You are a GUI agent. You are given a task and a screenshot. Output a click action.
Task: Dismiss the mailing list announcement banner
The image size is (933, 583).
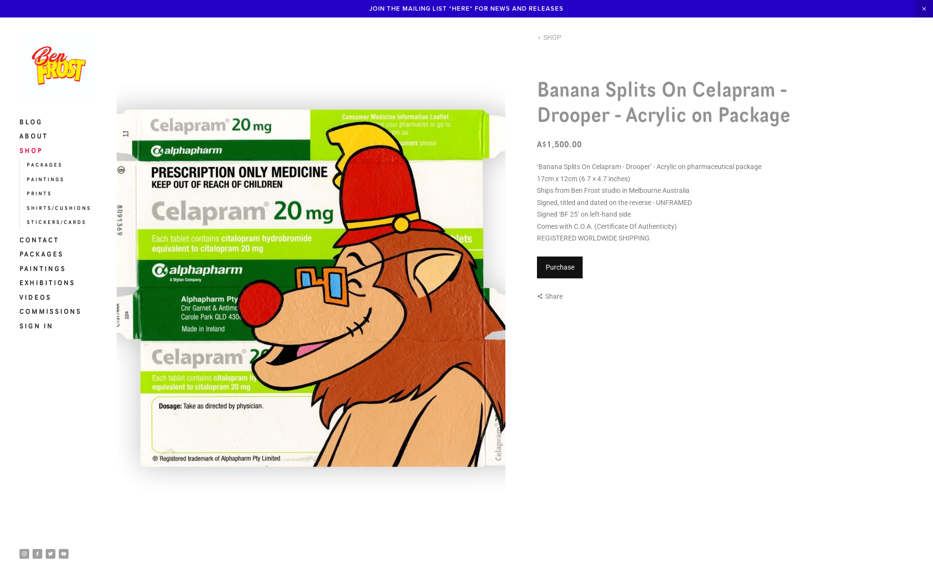click(924, 9)
